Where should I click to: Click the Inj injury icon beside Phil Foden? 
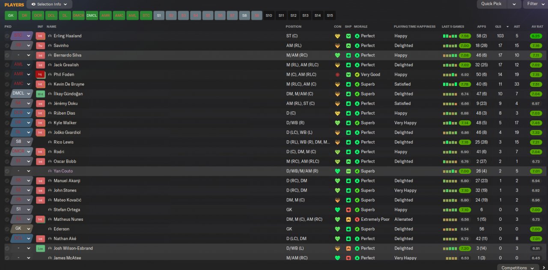pos(40,74)
